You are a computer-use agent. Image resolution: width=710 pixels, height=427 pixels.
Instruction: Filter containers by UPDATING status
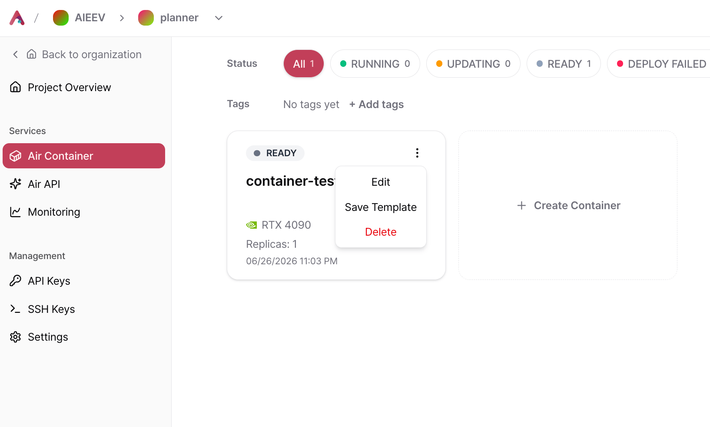click(473, 64)
